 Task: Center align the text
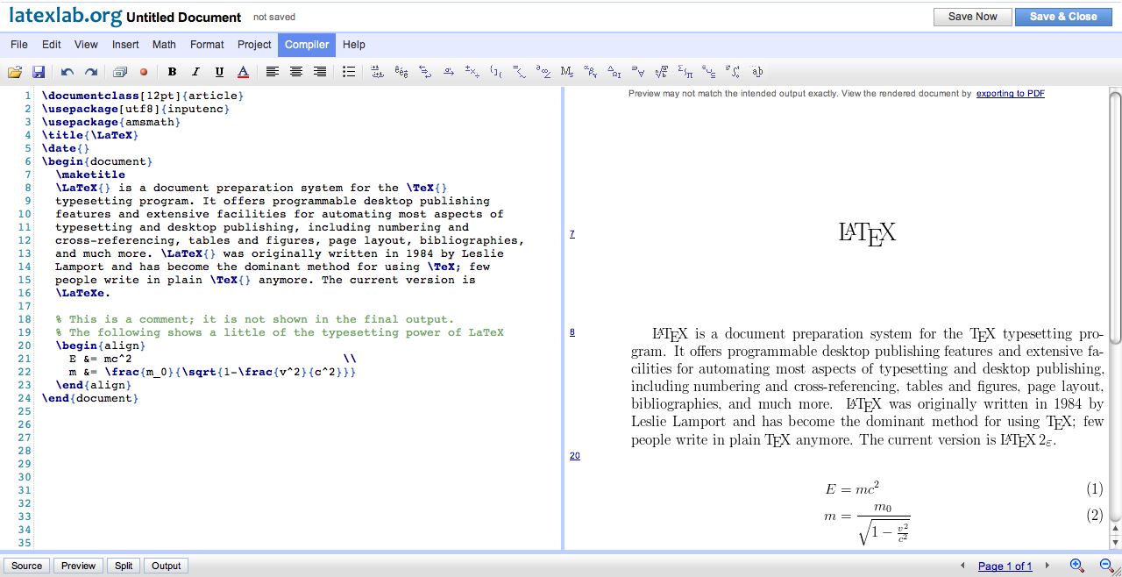(296, 72)
